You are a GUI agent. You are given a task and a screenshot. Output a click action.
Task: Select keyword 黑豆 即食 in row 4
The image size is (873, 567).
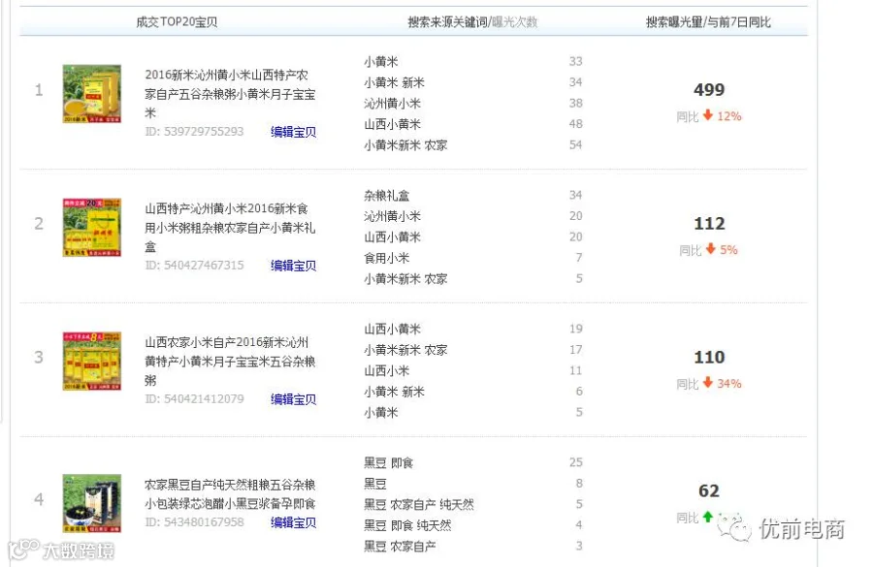[389, 463]
